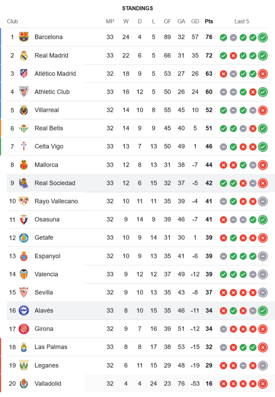Screen dimensions: 275x397
Task: Click the Last 5 column header
Action: click(x=242, y=21)
